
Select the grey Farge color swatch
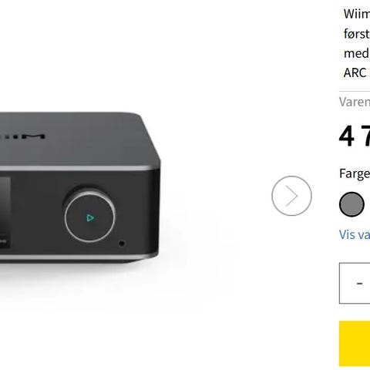click(x=351, y=204)
